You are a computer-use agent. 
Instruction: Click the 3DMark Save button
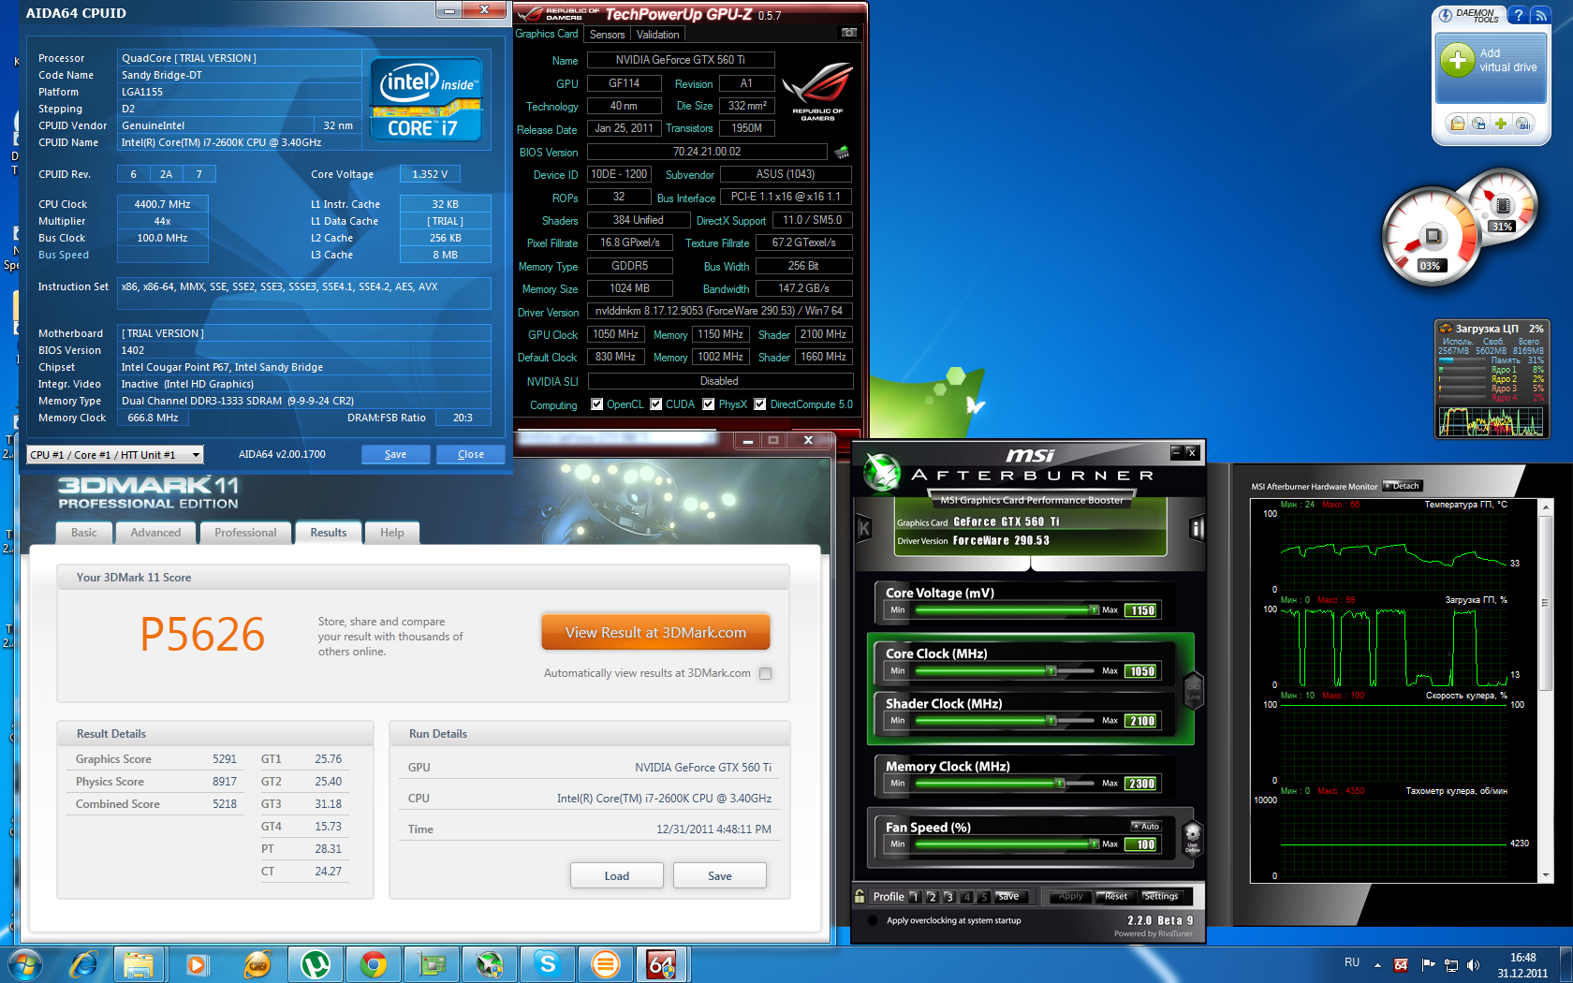720,876
